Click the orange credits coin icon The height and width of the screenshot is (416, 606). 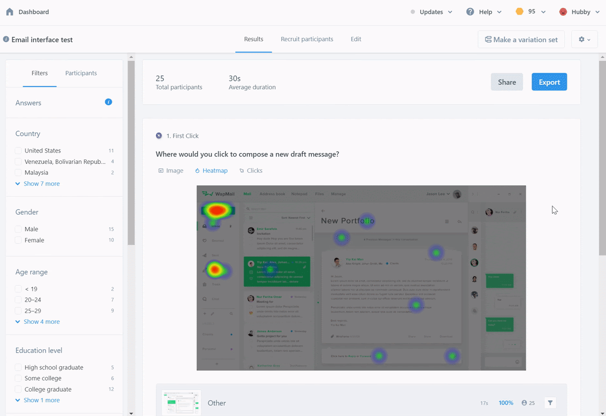tap(520, 12)
